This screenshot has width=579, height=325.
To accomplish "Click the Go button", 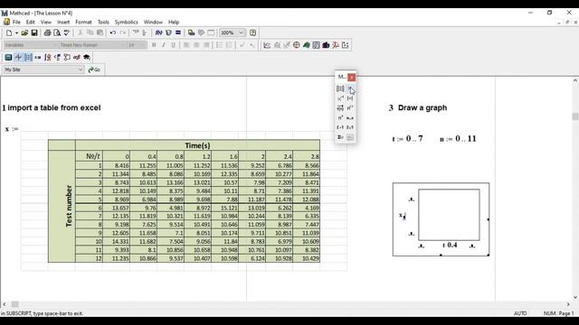I will [x=94, y=70].
